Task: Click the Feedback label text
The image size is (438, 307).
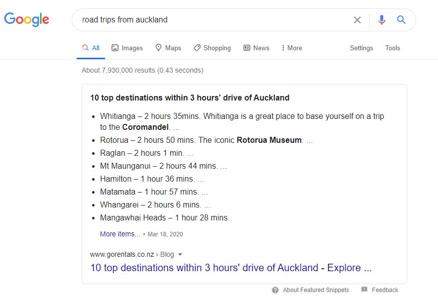Action: 386,290
